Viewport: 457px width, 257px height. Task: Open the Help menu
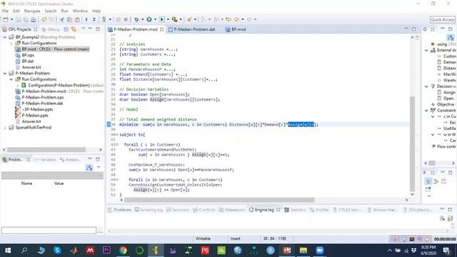(96, 11)
